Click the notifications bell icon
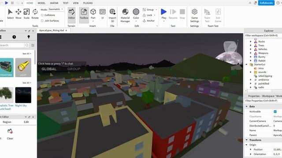 click(x=255, y=3)
